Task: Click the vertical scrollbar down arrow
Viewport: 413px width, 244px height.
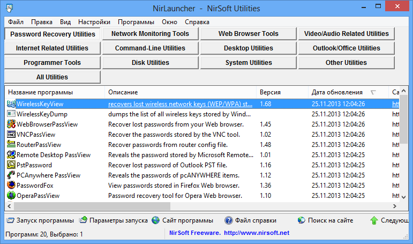Action: 403,197
